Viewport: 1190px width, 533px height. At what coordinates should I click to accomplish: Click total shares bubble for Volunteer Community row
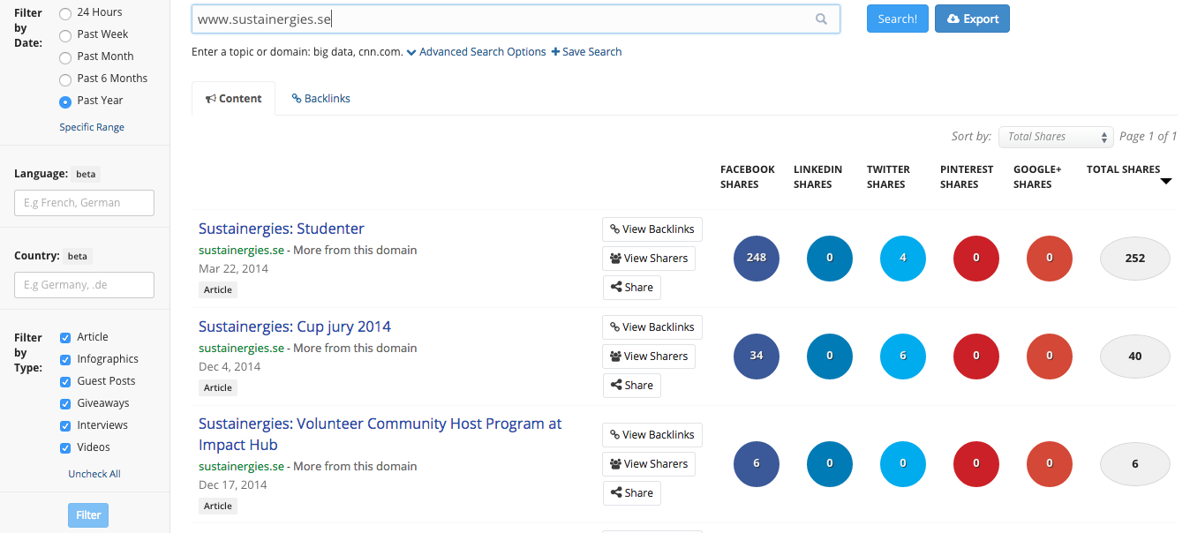1135,463
